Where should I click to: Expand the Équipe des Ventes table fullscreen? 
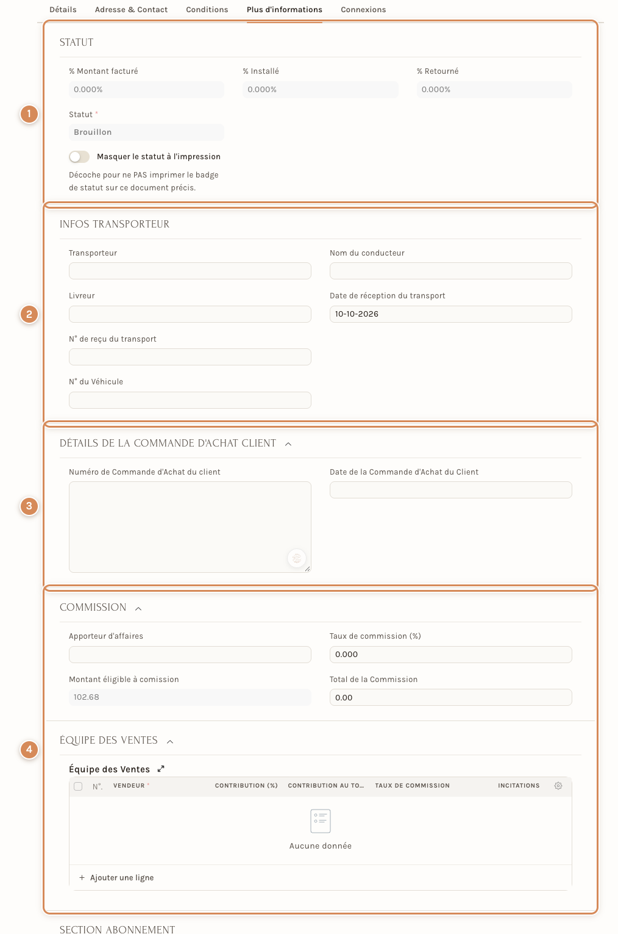coord(161,769)
